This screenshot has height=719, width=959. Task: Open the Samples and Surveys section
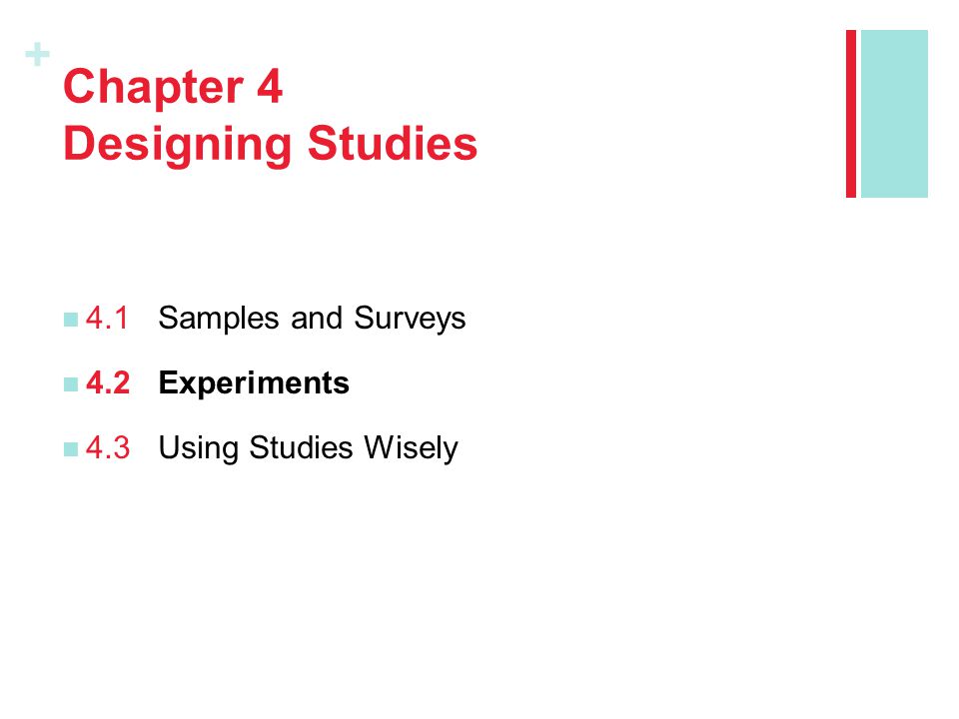(x=312, y=319)
